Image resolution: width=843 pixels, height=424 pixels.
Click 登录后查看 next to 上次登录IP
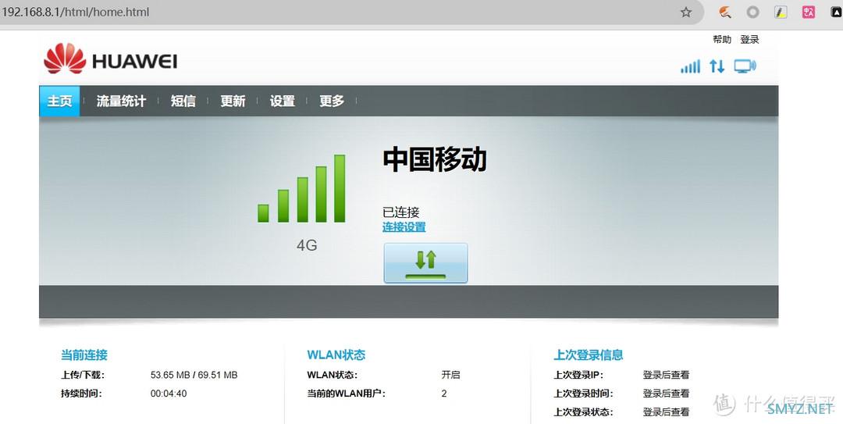(666, 375)
